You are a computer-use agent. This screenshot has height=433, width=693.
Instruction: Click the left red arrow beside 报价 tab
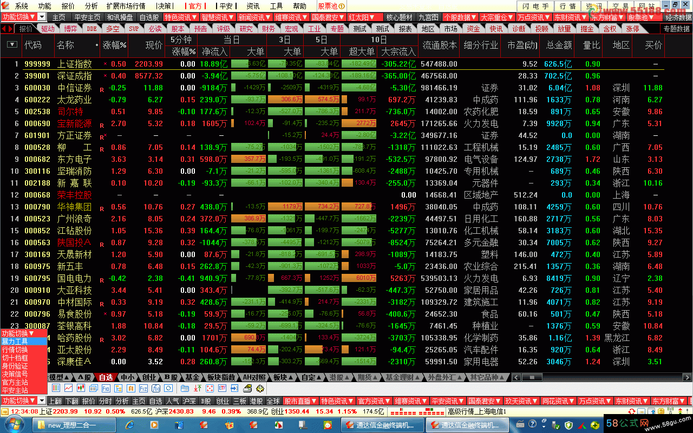pyautogui.click(x=4, y=29)
